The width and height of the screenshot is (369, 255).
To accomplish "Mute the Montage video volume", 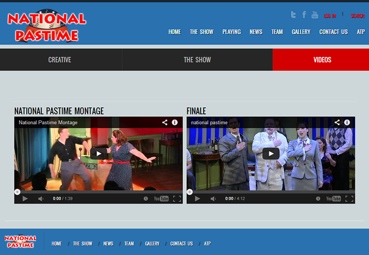I will click(x=41, y=199).
